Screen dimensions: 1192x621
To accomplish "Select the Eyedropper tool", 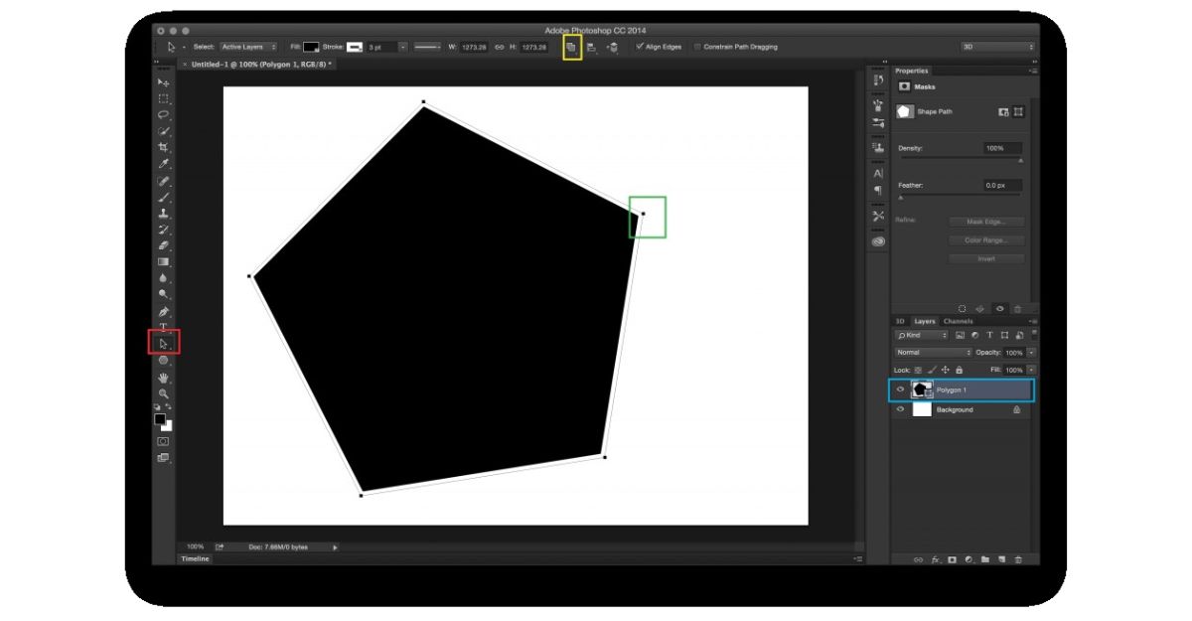I will tap(163, 164).
